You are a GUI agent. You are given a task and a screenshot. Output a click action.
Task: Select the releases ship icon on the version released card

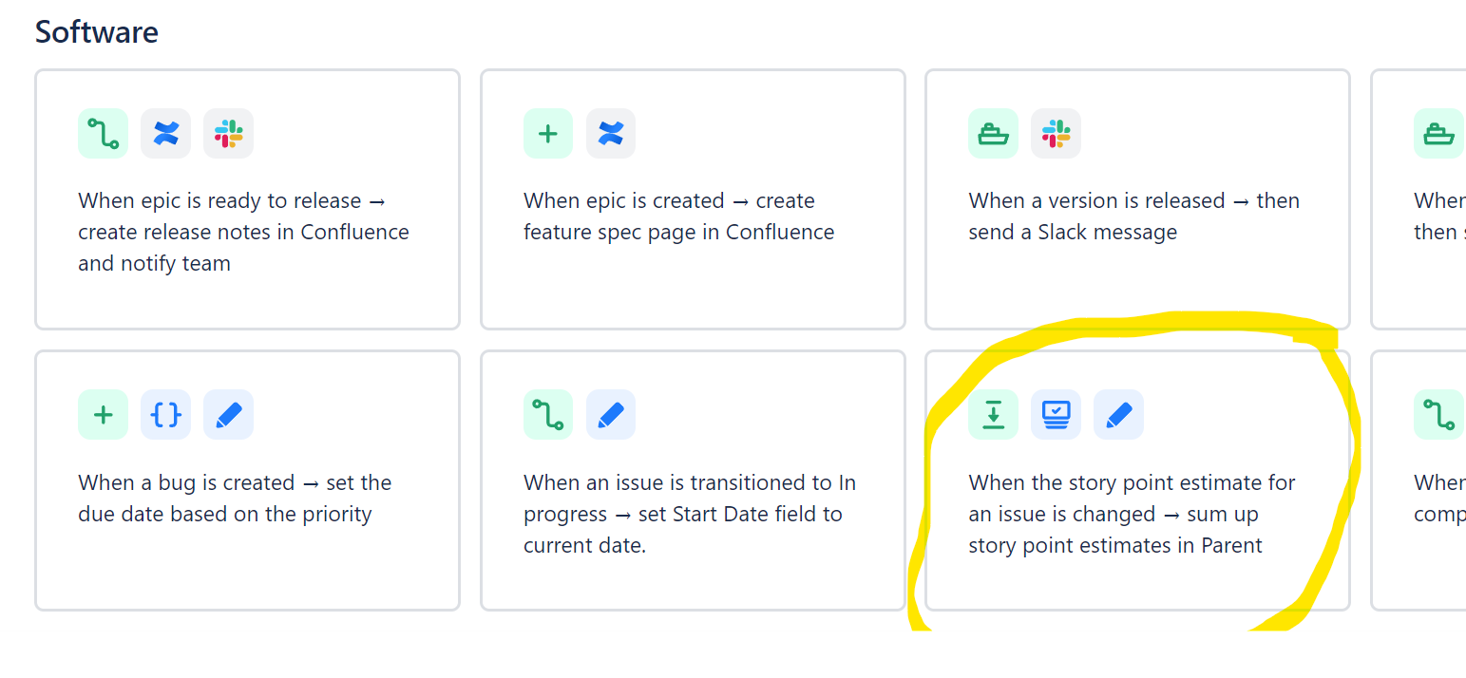tap(993, 133)
